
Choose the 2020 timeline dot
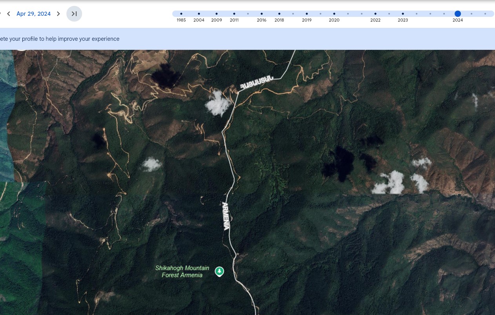pyautogui.click(x=334, y=14)
